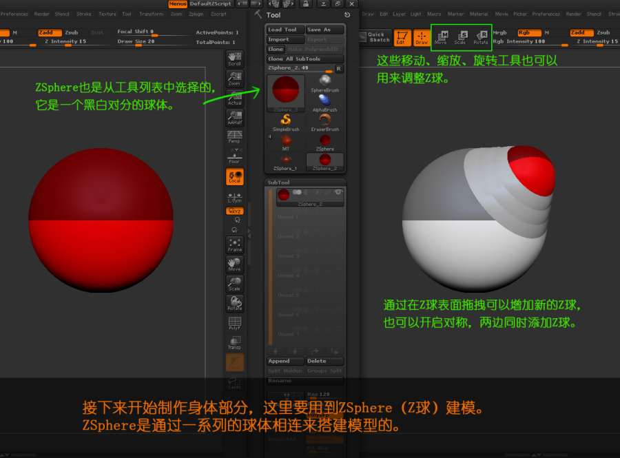The width and height of the screenshot is (620, 458).
Task: Open the Light menu
Action: click(x=415, y=14)
